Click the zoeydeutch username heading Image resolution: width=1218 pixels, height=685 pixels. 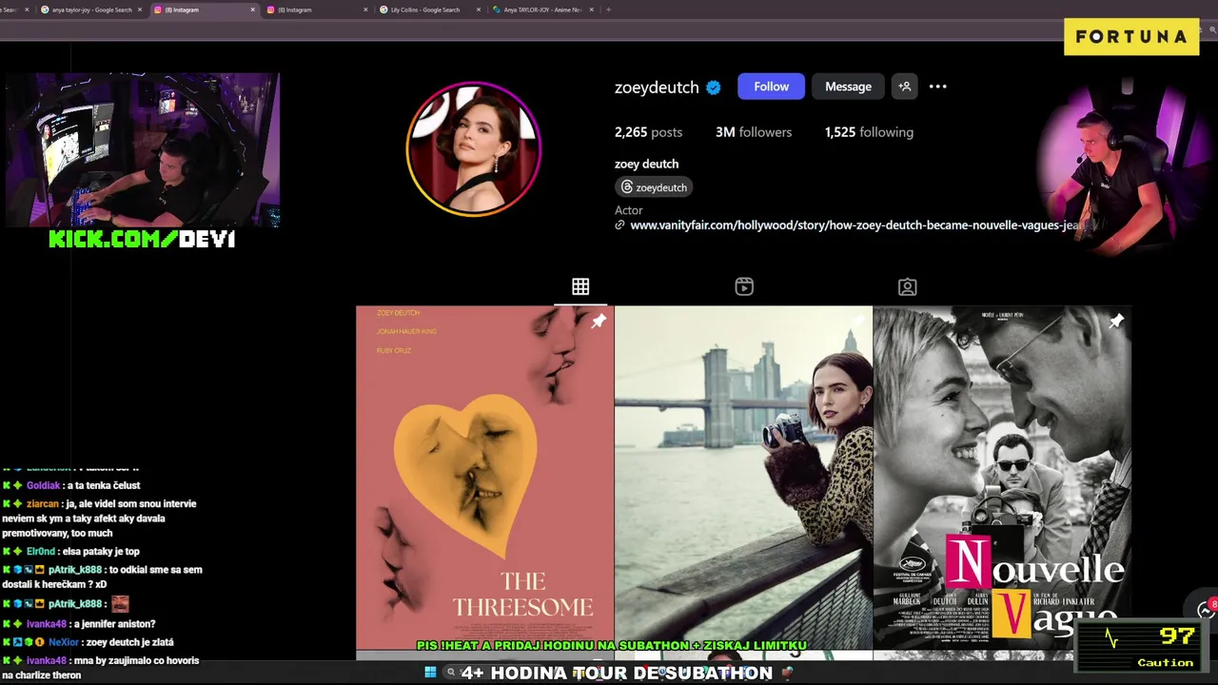pyautogui.click(x=657, y=88)
